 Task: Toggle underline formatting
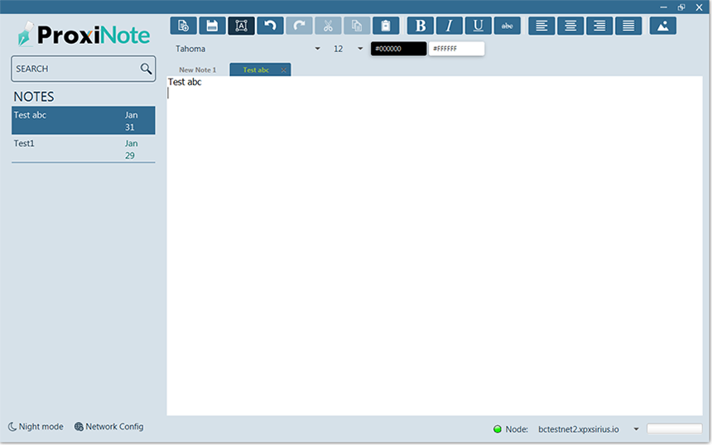[478, 26]
